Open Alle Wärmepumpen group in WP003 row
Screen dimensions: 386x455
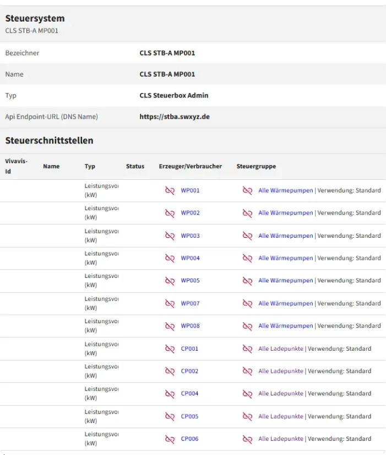286,235
